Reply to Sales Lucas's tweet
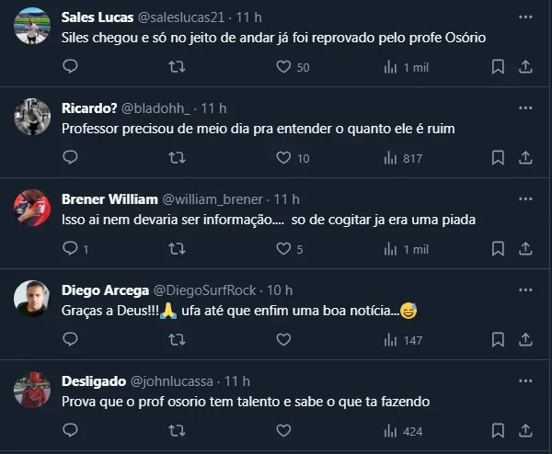This screenshot has width=552, height=454. (71, 67)
